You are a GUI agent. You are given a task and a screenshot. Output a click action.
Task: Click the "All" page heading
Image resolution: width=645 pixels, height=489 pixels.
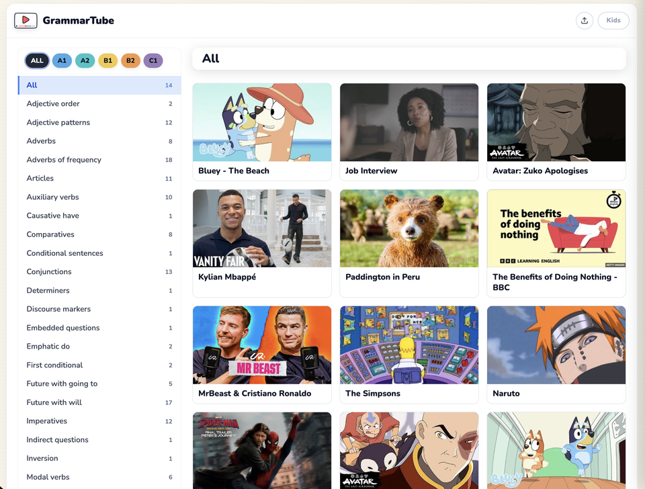pos(210,58)
